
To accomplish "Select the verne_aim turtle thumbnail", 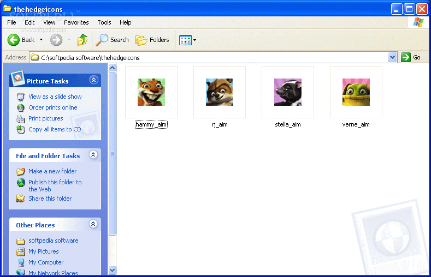I will click(x=356, y=92).
